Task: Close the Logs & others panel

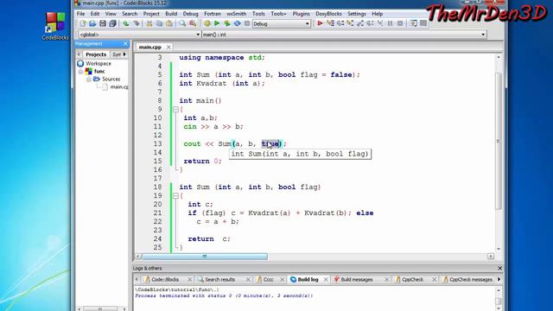Action: click(x=499, y=269)
